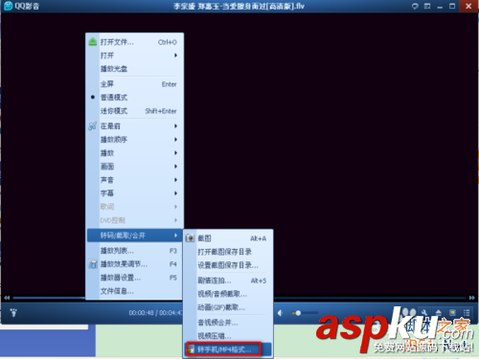The image size is (479, 359).
Task: Choose 音视频合并... in the submenu
Action: point(228,323)
